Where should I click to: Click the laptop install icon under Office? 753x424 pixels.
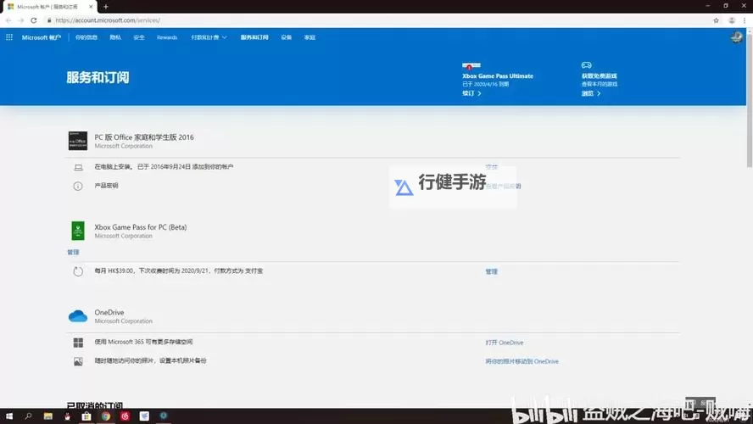pos(78,168)
